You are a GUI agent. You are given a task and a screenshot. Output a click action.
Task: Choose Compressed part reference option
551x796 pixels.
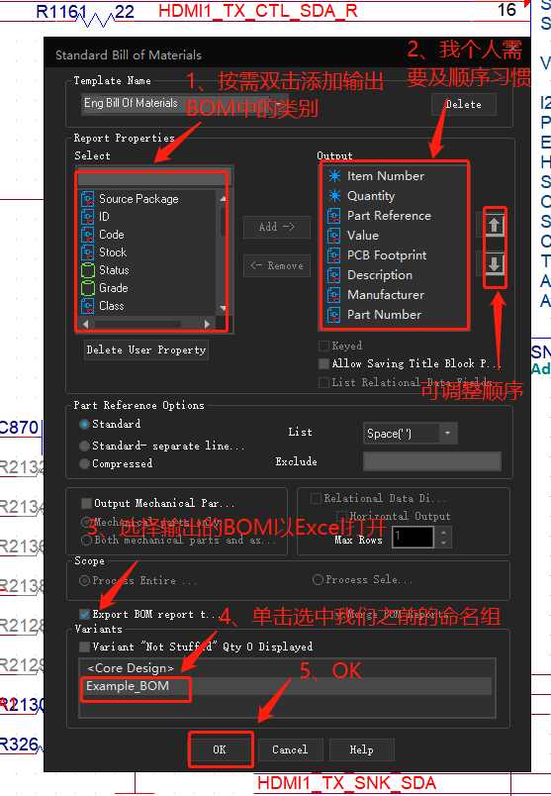[x=84, y=463]
